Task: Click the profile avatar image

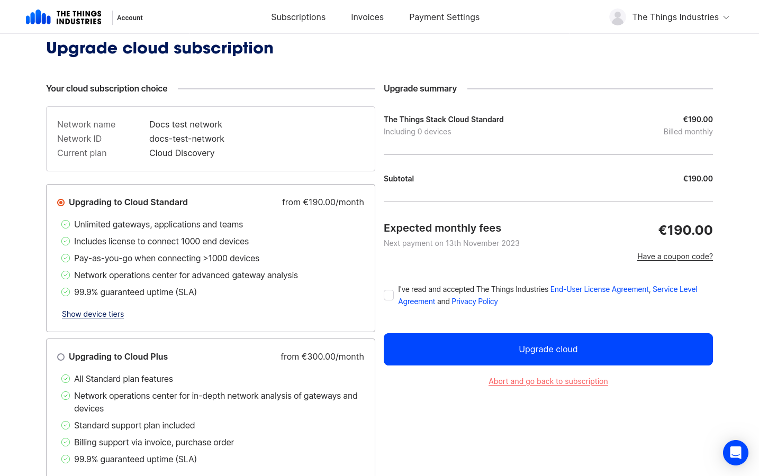Action: [x=617, y=16]
